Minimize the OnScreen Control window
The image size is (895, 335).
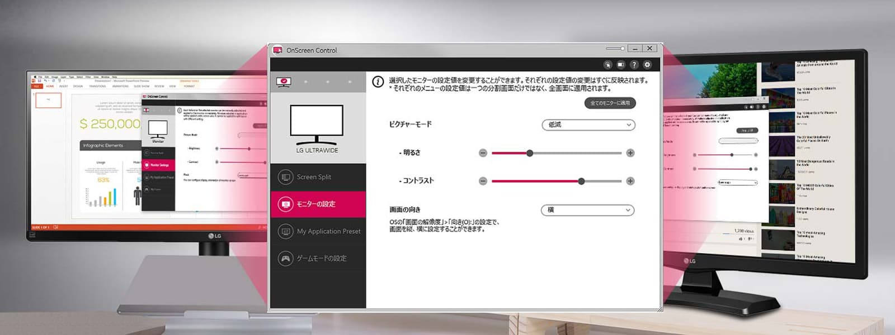point(635,49)
